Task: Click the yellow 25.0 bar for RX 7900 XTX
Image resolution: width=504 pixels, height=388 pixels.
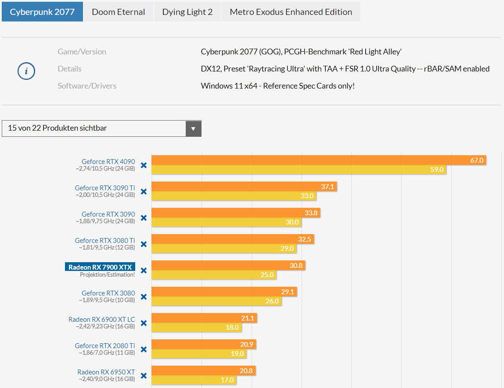Action: (x=214, y=275)
